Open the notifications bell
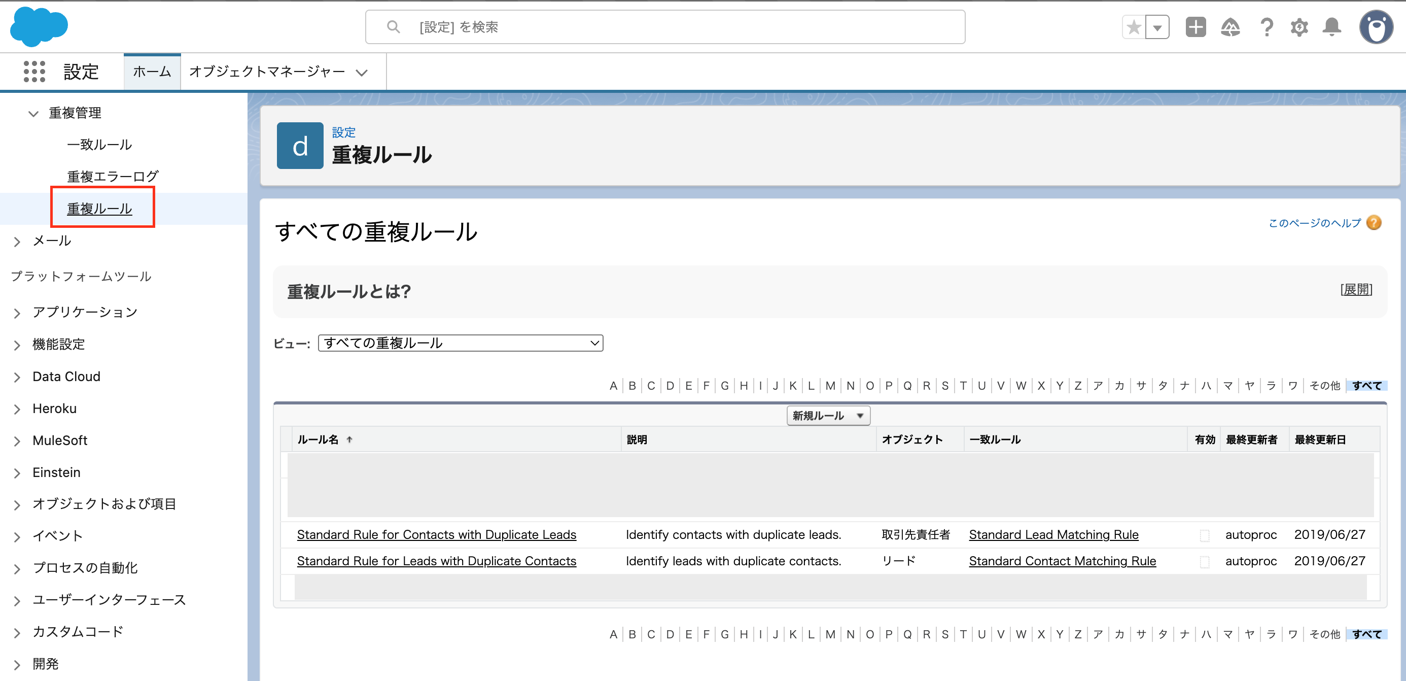The width and height of the screenshot is (1406, 681). pyautogui.click(x=1332, y=27)
